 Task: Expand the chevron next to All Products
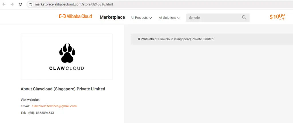(x=150, y=18)
